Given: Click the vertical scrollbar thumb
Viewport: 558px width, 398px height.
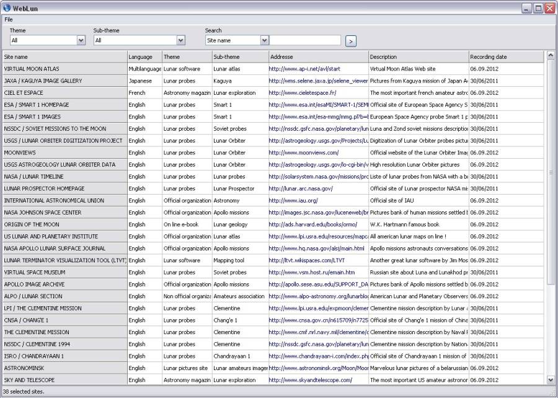Looking at the screenshot, I should [551, 172].
